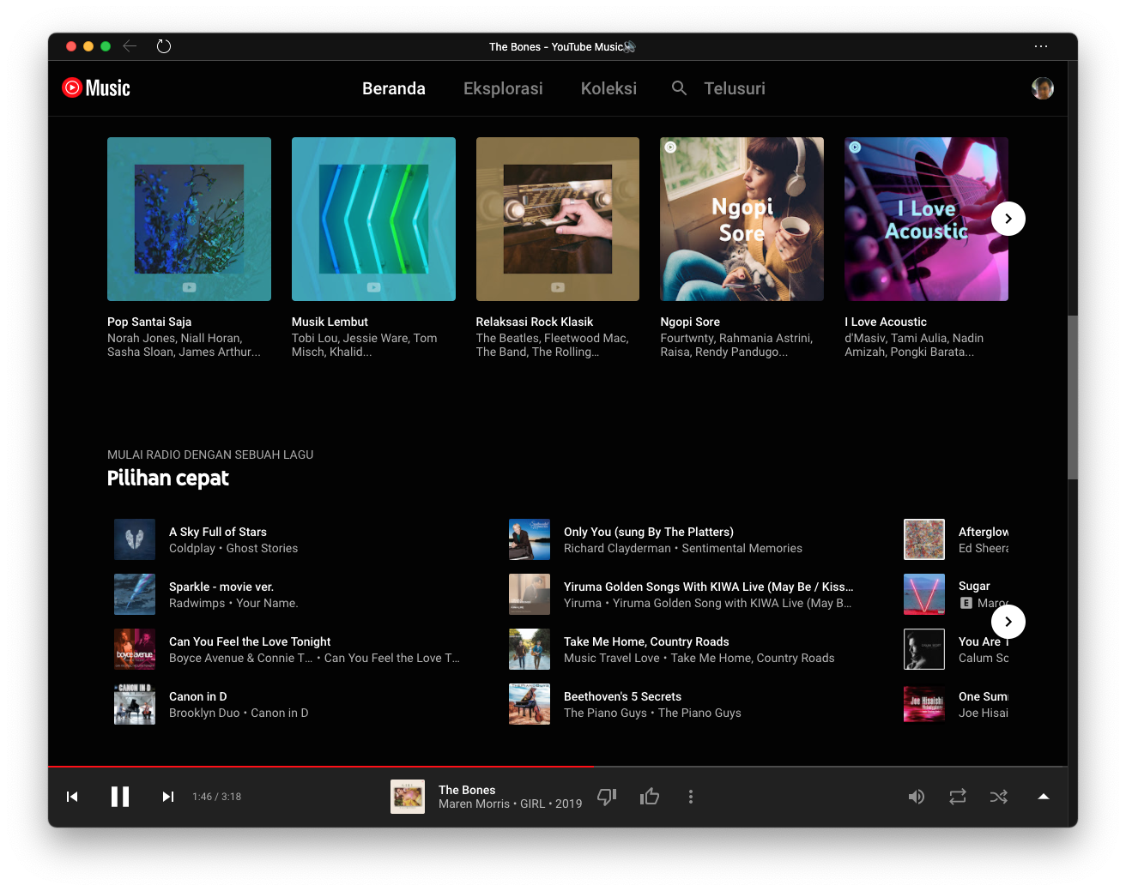Show more Pilihan cepat songs arrow
This screenshot has height=891, width=1126.
pos(1008,622)
